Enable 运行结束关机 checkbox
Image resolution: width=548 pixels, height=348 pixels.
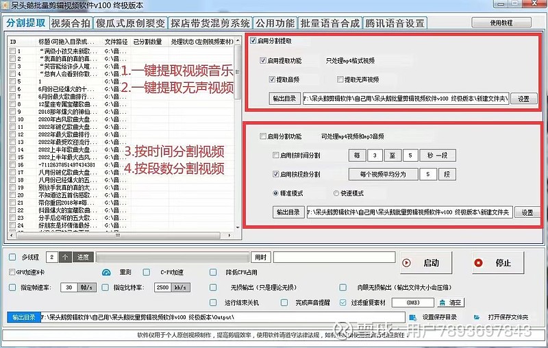(x=213, y=302)
